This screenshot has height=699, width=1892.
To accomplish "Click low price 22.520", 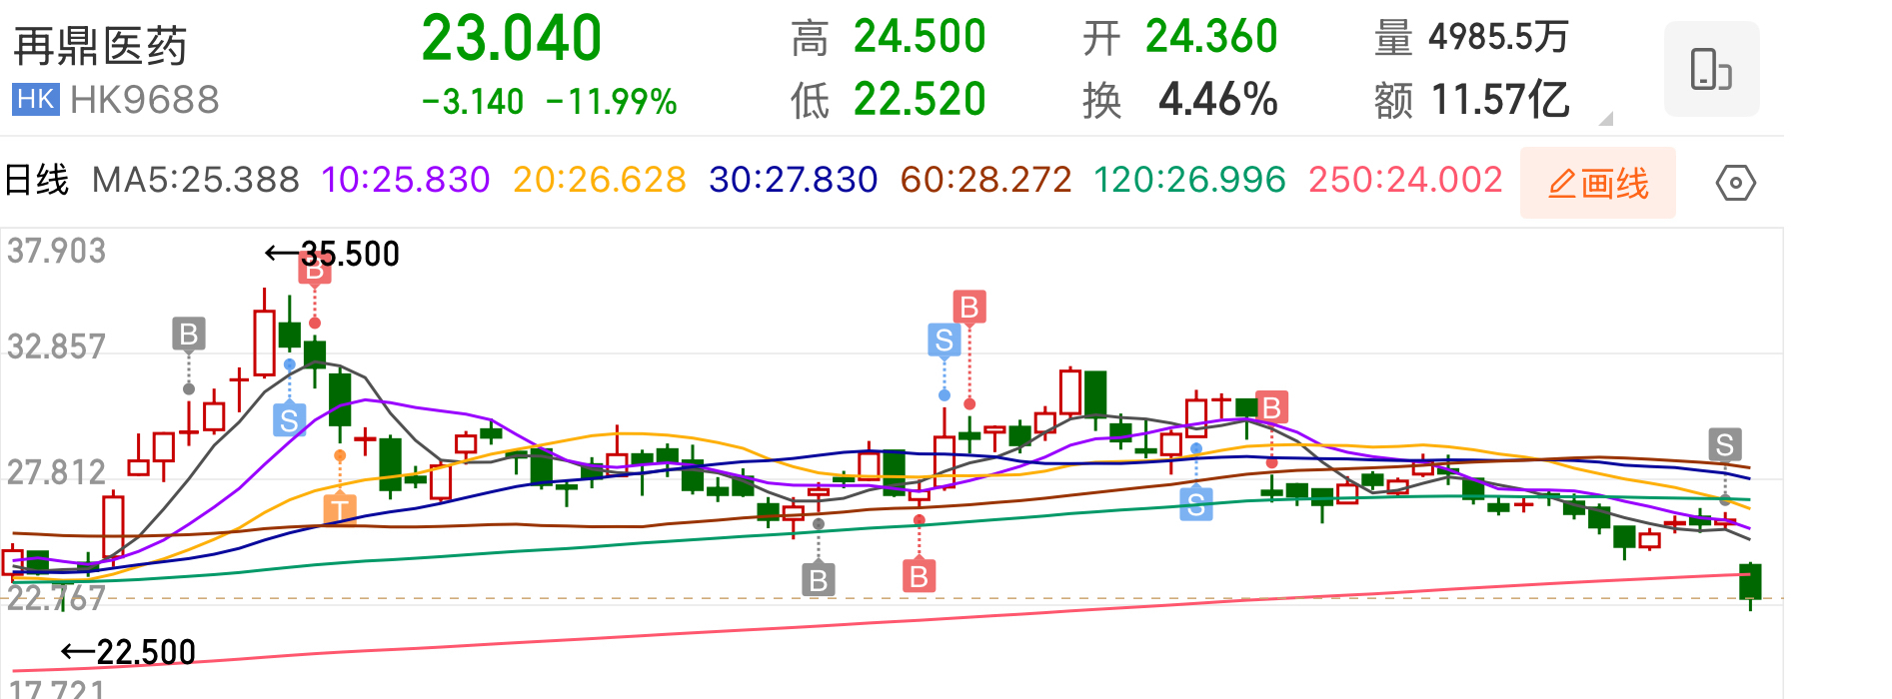I will tap(920, 100).
